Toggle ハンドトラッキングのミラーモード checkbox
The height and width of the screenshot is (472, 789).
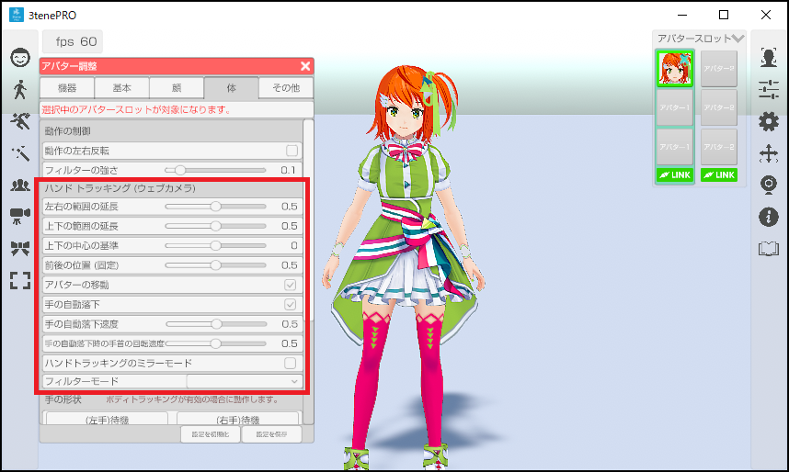tap(291, 363)
